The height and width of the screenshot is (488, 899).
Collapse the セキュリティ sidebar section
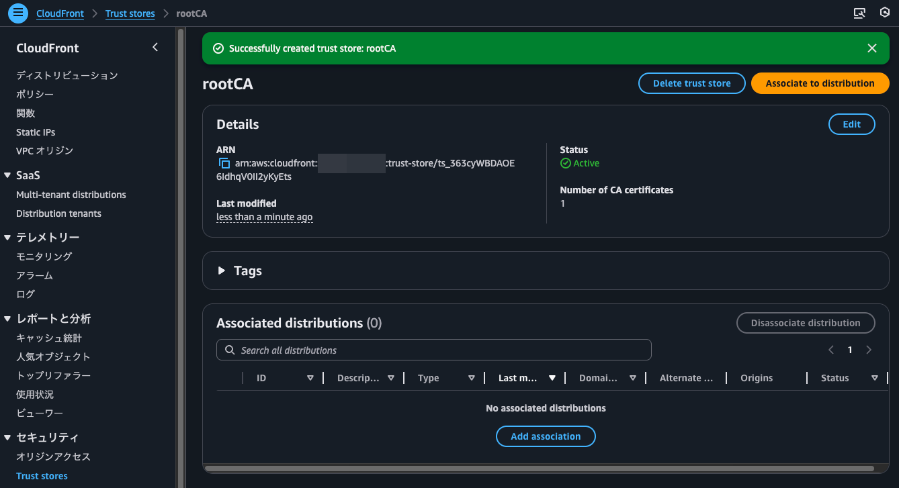point(7,437)
